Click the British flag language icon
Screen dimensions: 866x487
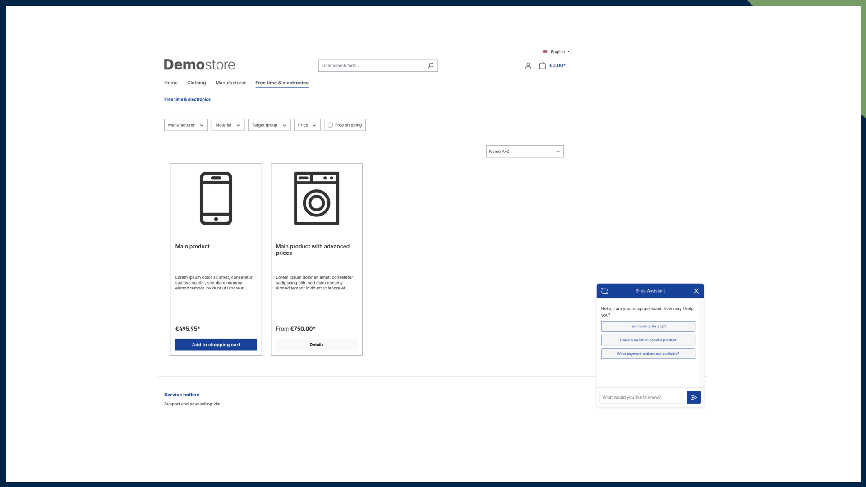coord(545,51)
